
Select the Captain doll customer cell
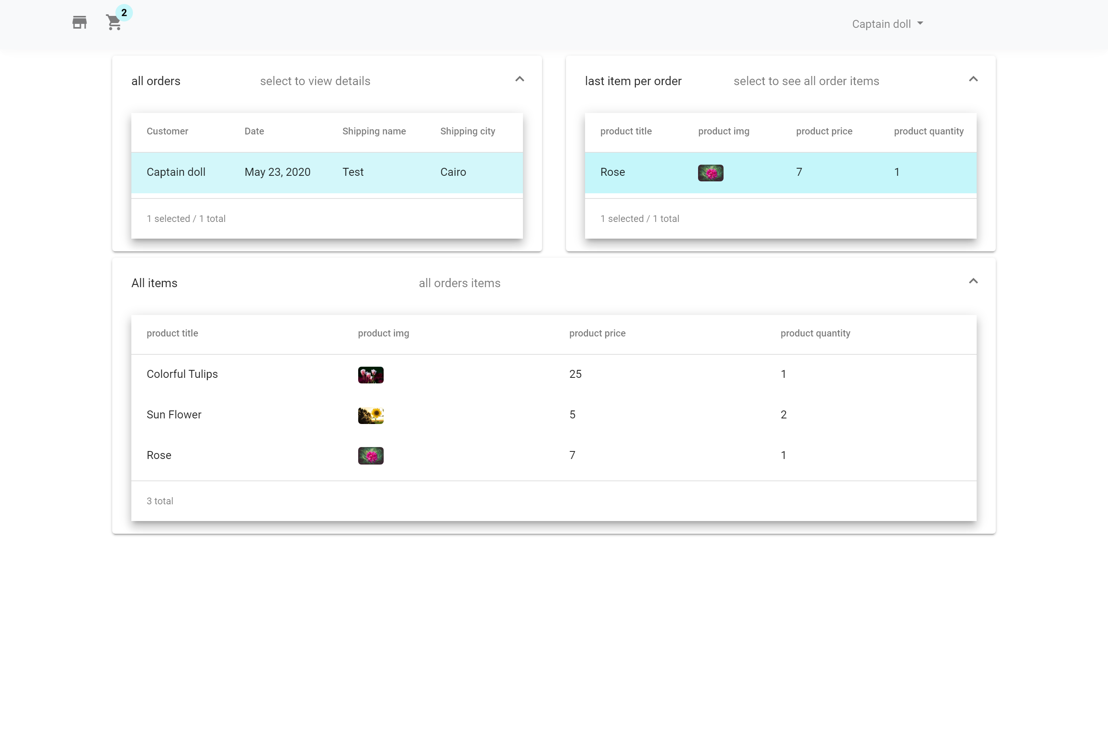pos(176,172)
